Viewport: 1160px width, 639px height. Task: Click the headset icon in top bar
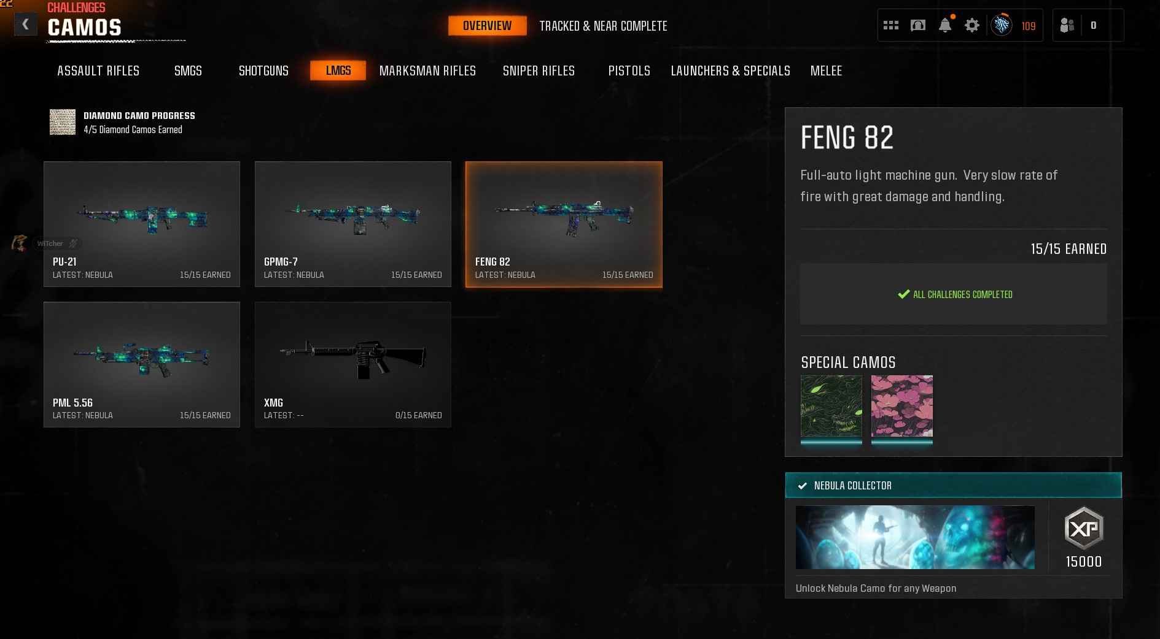tap(918, 25)
